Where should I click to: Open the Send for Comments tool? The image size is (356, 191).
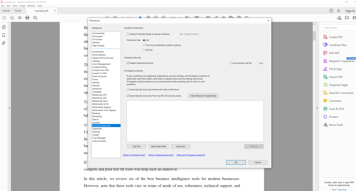click(x=338, y=93)
